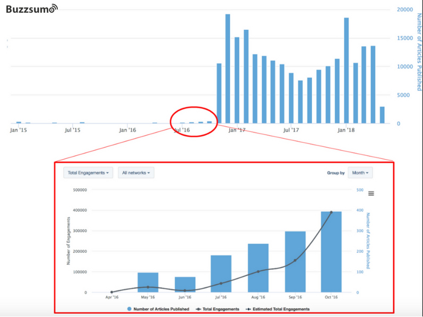The height and width of the screenshot is (317, 423).
Task: Expand the All networks dropdown
Action: [136, 173]
